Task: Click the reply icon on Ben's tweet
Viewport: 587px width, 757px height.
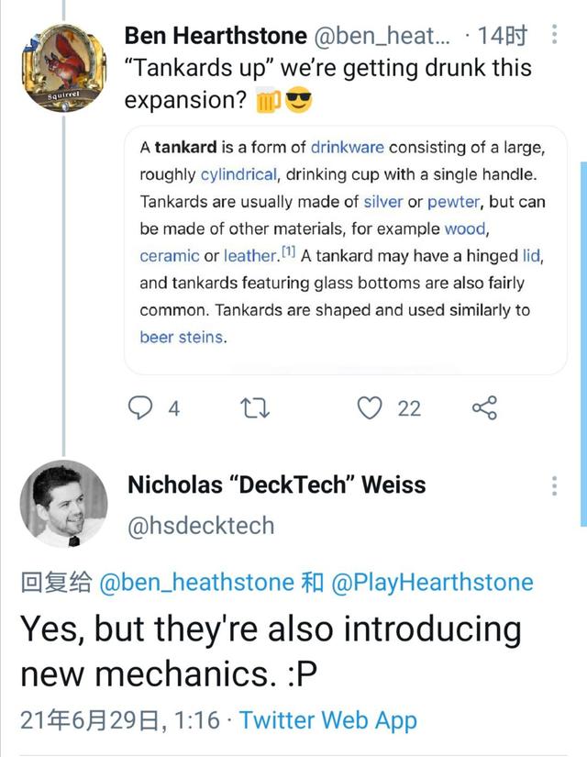Action: coord(139,407)
